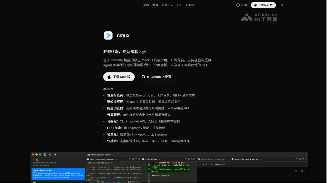Image resolution: width=327 pixels, height=183 pixels.
Task: Click split vertical icon in codex pane
Action: 136,159
